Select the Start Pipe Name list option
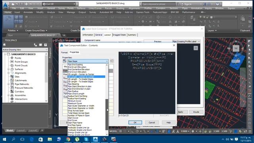 point(75,123)
